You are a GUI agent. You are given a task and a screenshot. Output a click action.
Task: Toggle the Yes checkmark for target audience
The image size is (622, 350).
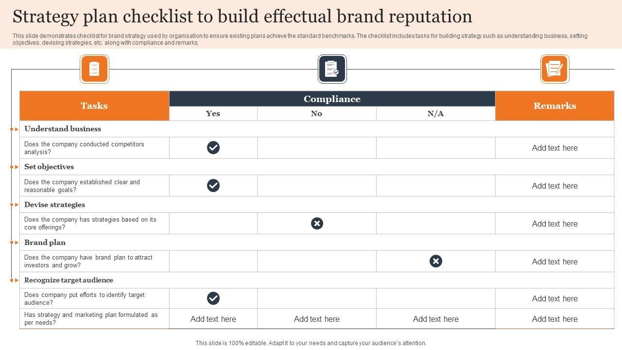pos(213,298)
